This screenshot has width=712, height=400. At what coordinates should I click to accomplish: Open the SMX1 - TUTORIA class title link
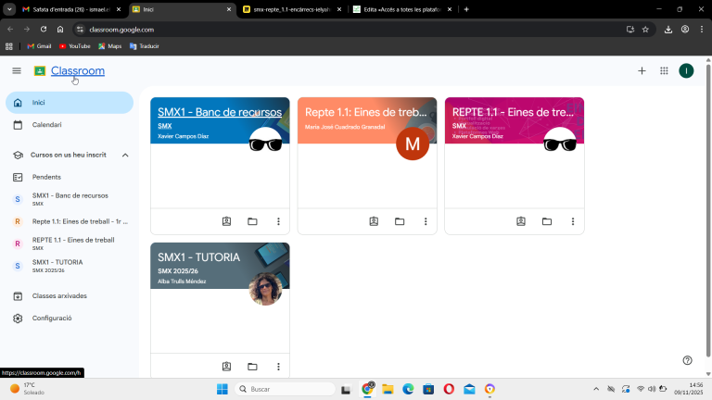tap(198, 257)
